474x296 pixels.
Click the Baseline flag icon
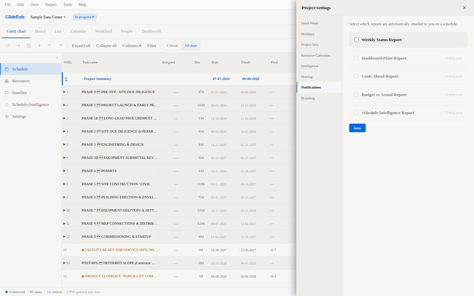7,93
